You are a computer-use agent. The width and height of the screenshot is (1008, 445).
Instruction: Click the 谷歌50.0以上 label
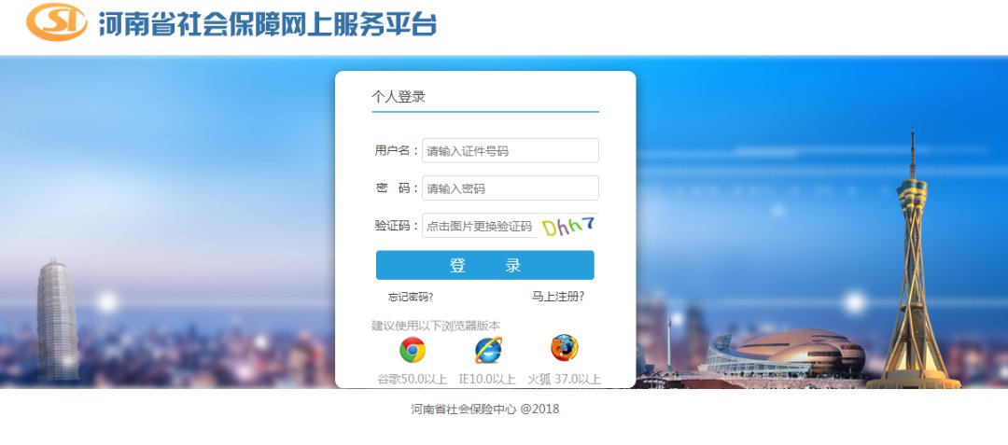coord(413,379)
